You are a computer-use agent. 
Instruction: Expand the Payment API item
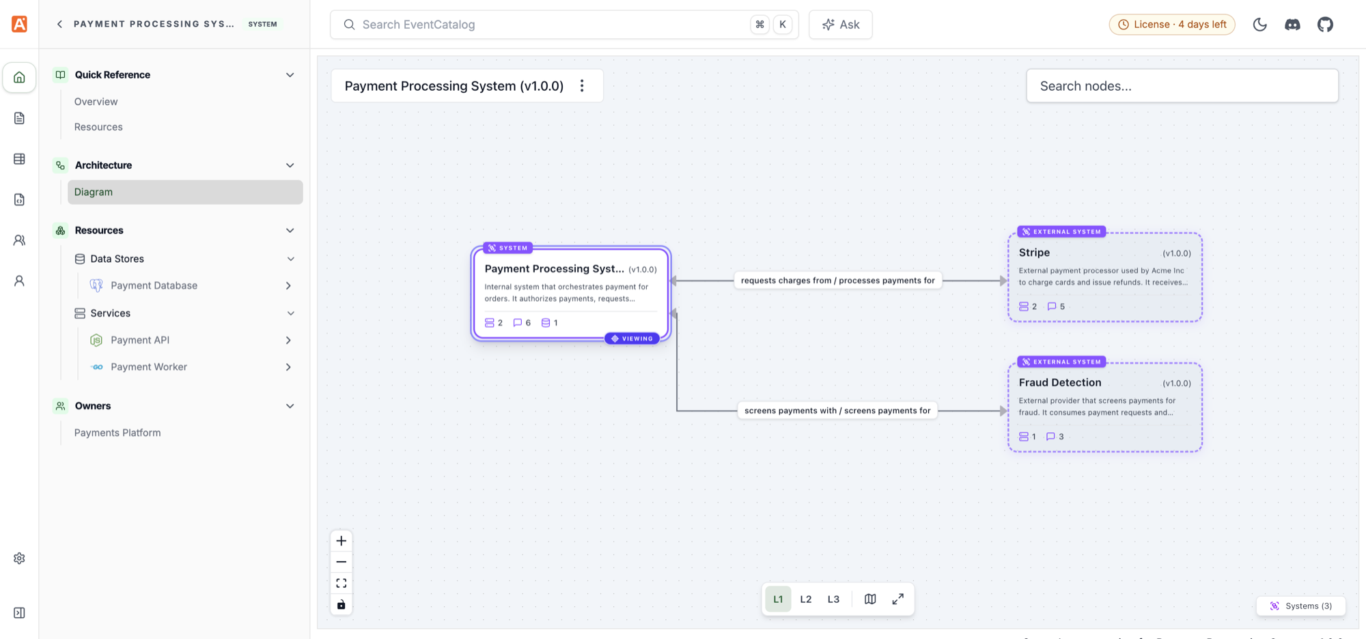pyautogui.click(x=288, y=340)
